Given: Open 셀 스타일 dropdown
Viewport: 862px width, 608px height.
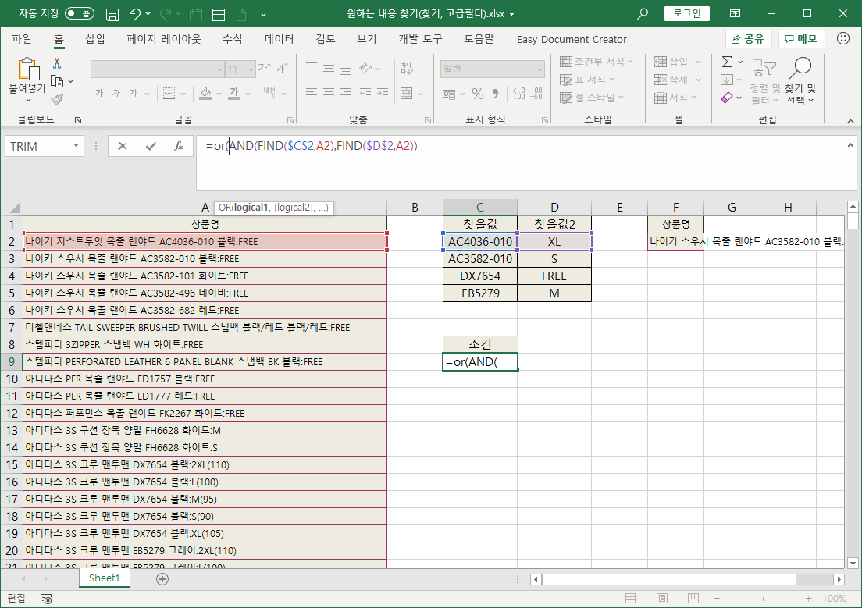Looking at the screenshot, I should (593, 98).
